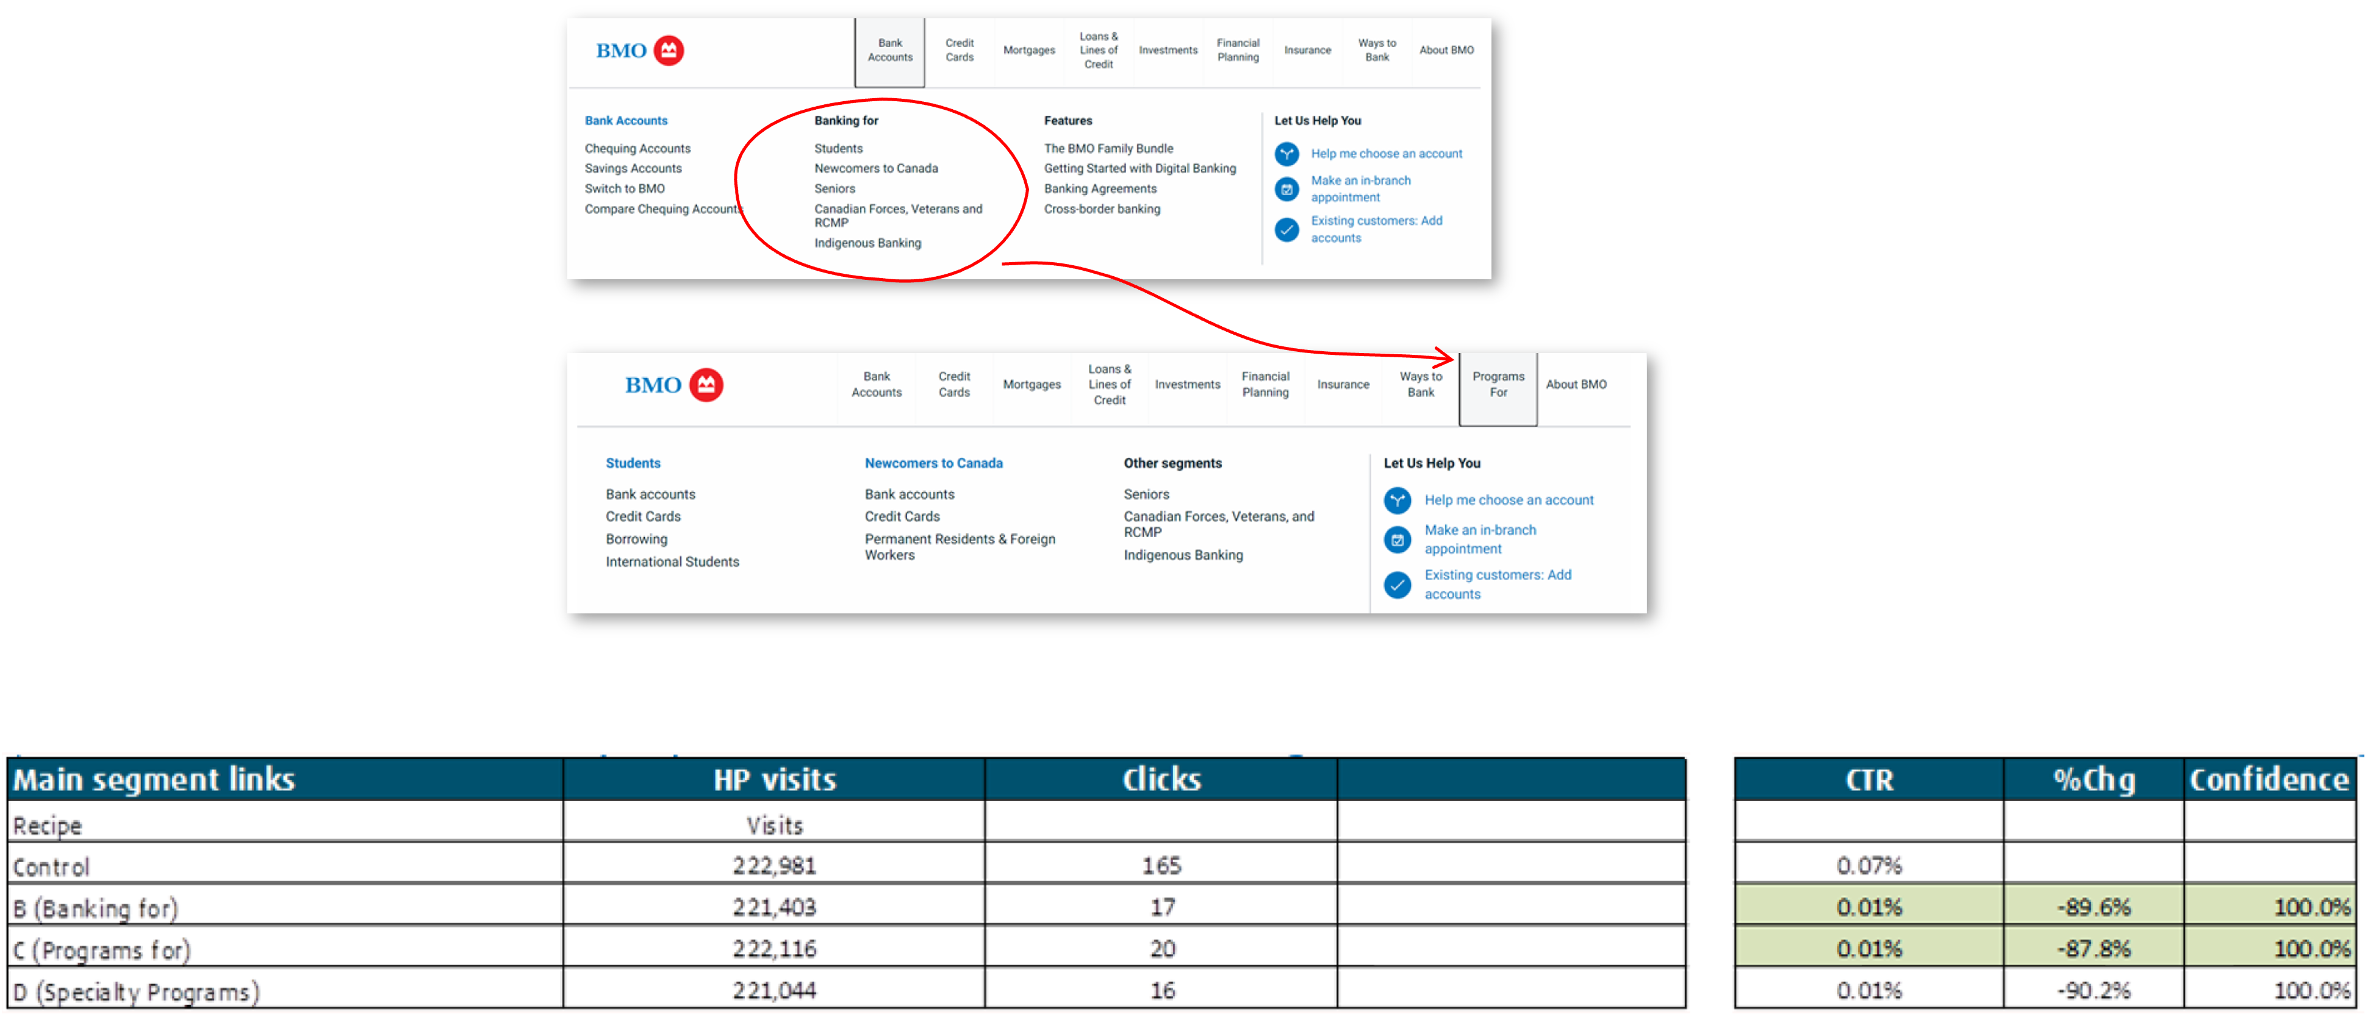Viewport: 2365px width, 1014px height.
Task: Select the -90.2% change cell
Action: point(2094,990)
